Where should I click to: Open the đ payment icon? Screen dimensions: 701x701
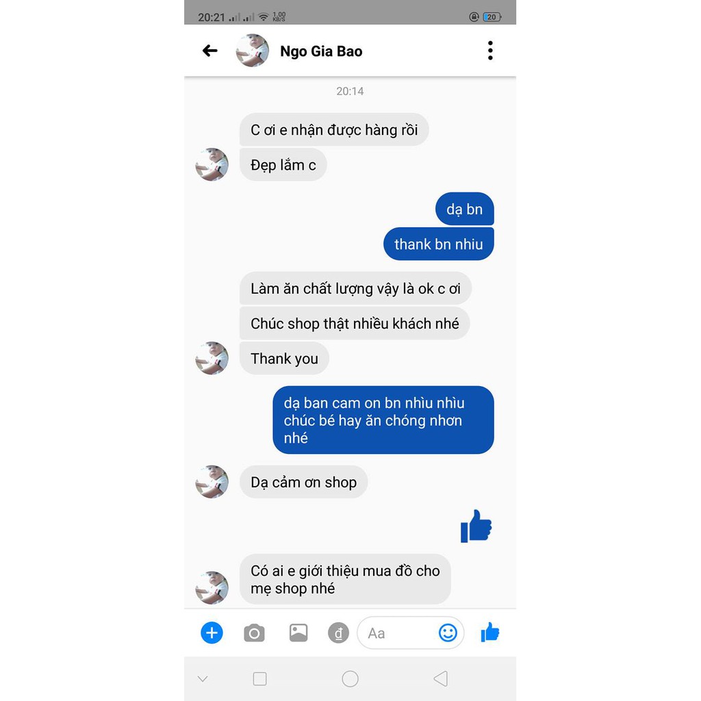click(338, 633)
